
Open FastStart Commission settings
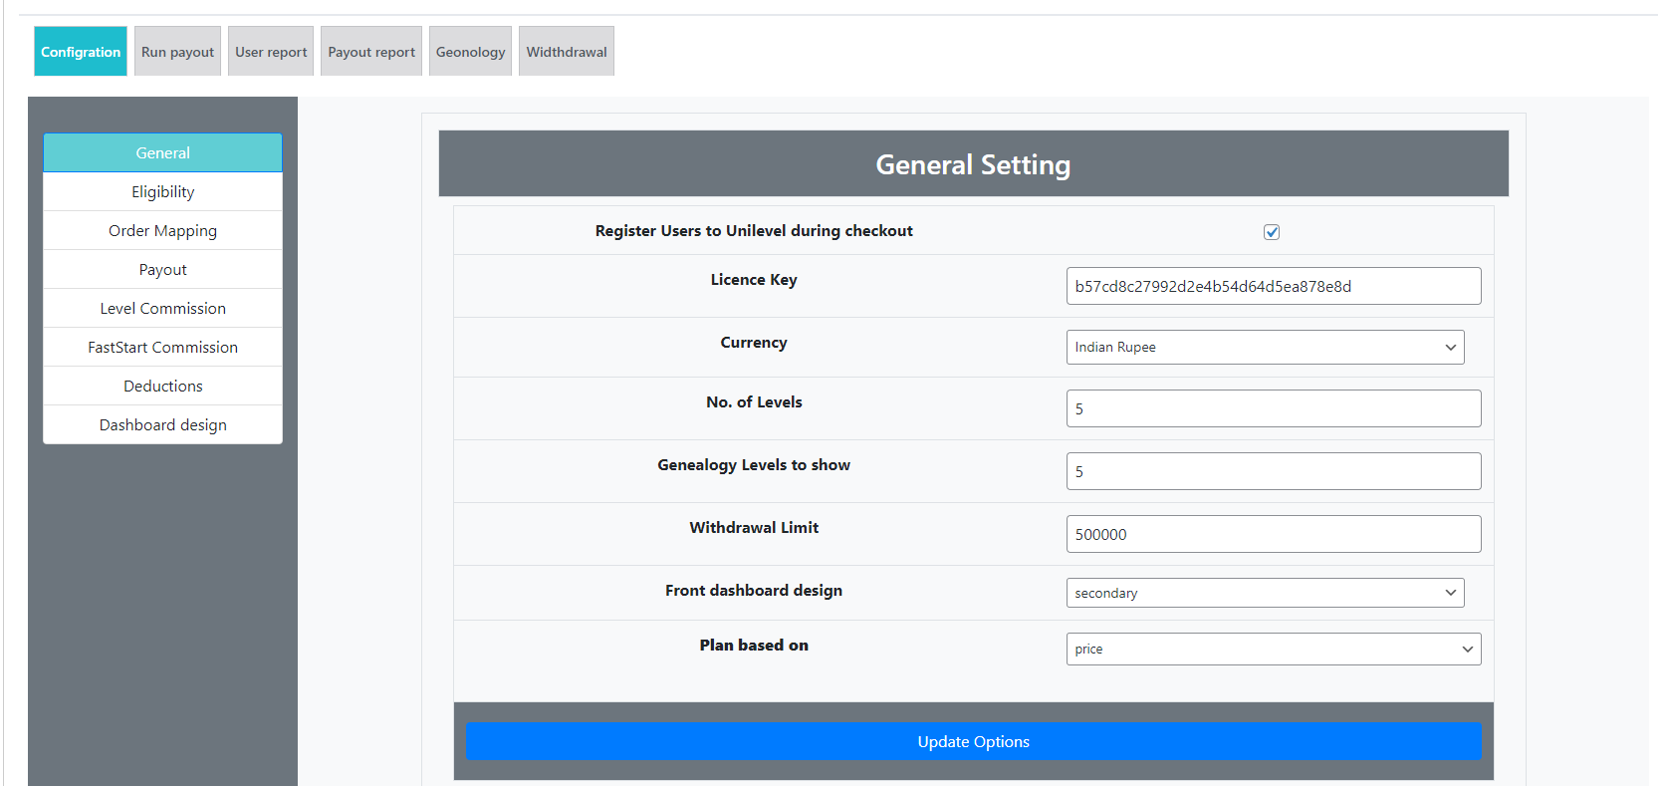(162, 348)
